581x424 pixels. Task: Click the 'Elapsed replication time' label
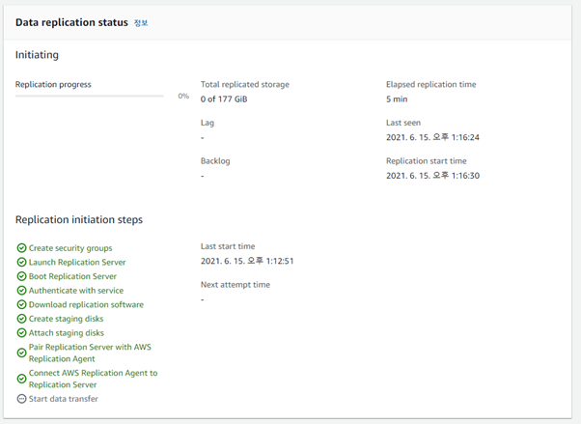click(431, 85)
